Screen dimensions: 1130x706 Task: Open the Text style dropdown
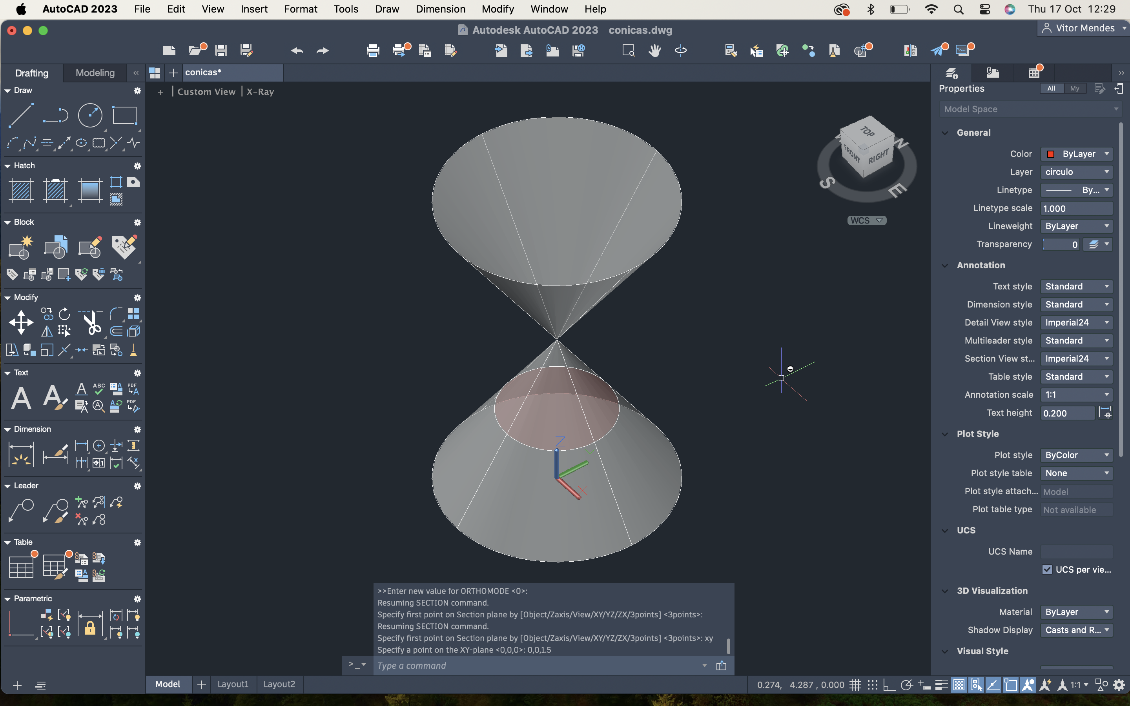point(1076,286)
